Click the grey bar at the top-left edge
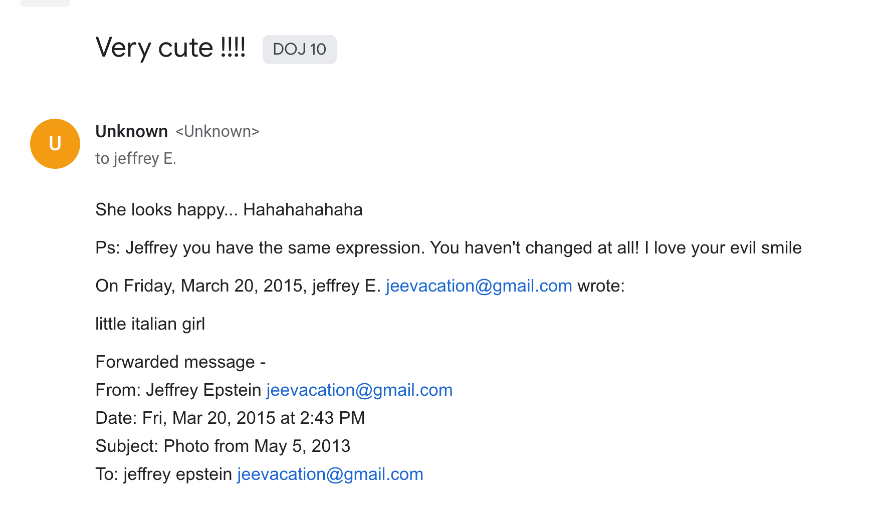 click(45, 3)
